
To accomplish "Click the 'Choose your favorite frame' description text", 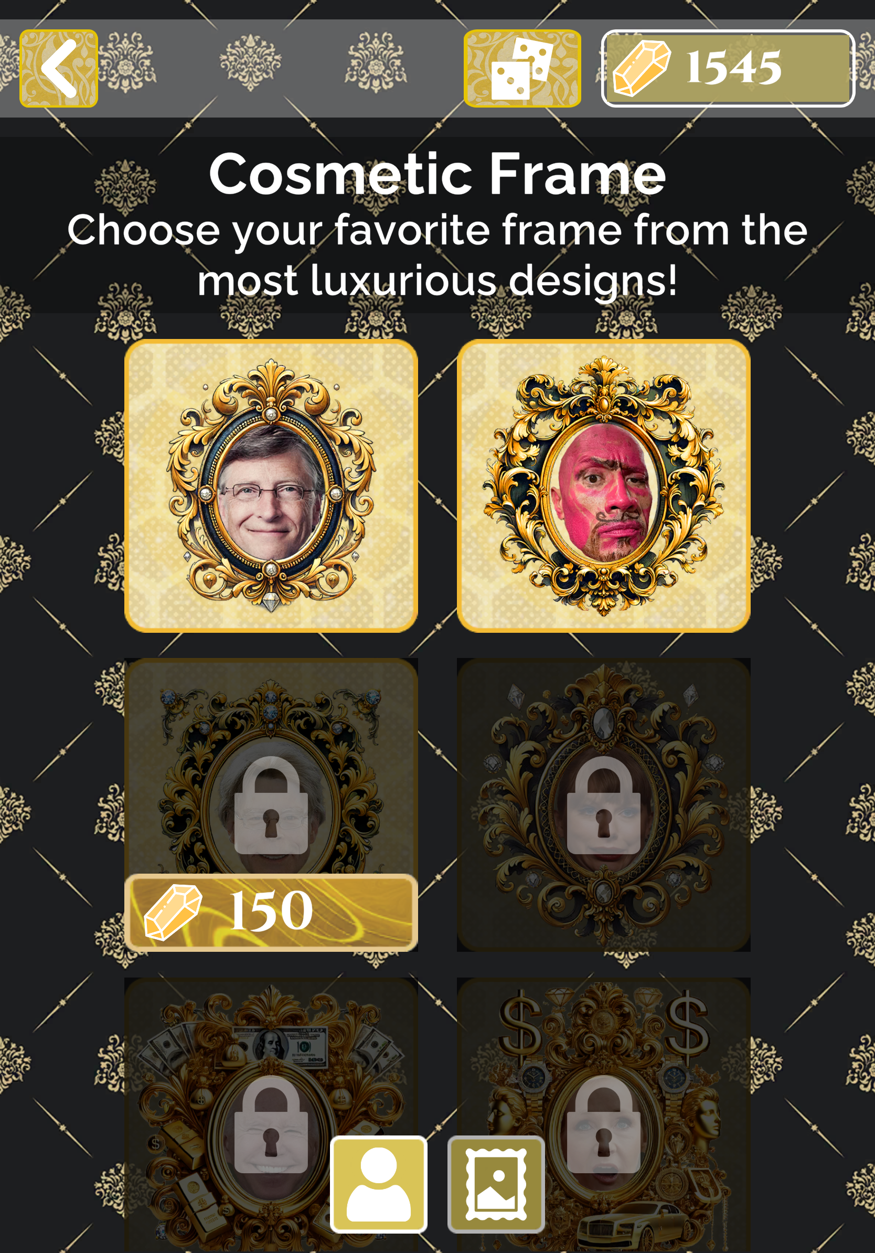I will coord(437,254).
